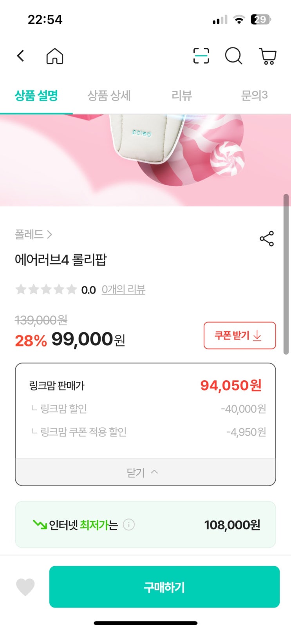Tap info icon beside 인터넷 최저가

(x=129, y=525)
